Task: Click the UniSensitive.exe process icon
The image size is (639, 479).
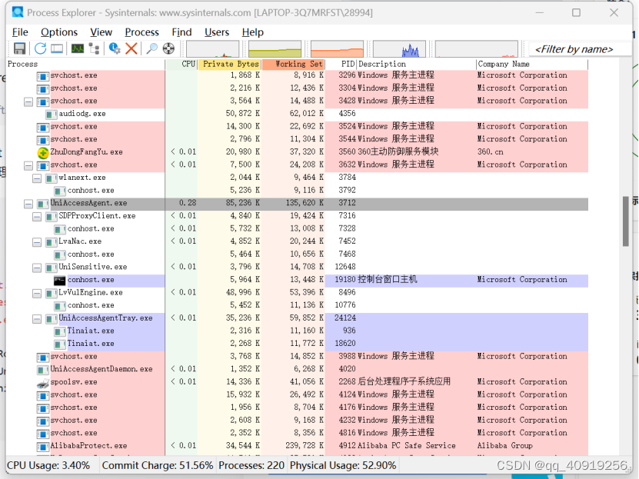Action: (x=52, y=268)
